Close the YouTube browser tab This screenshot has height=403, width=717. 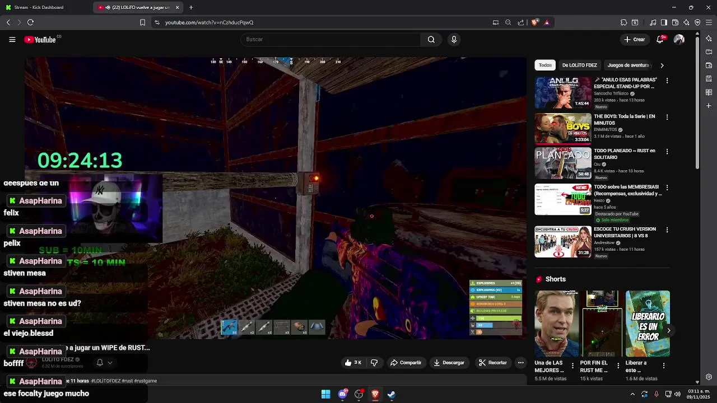178,7
